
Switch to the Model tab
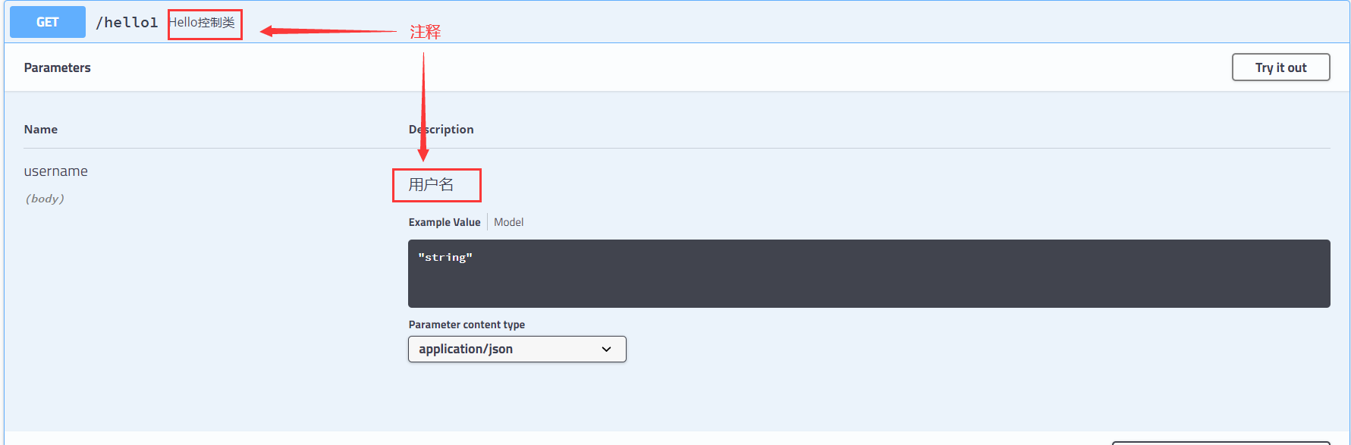(508, 222)
